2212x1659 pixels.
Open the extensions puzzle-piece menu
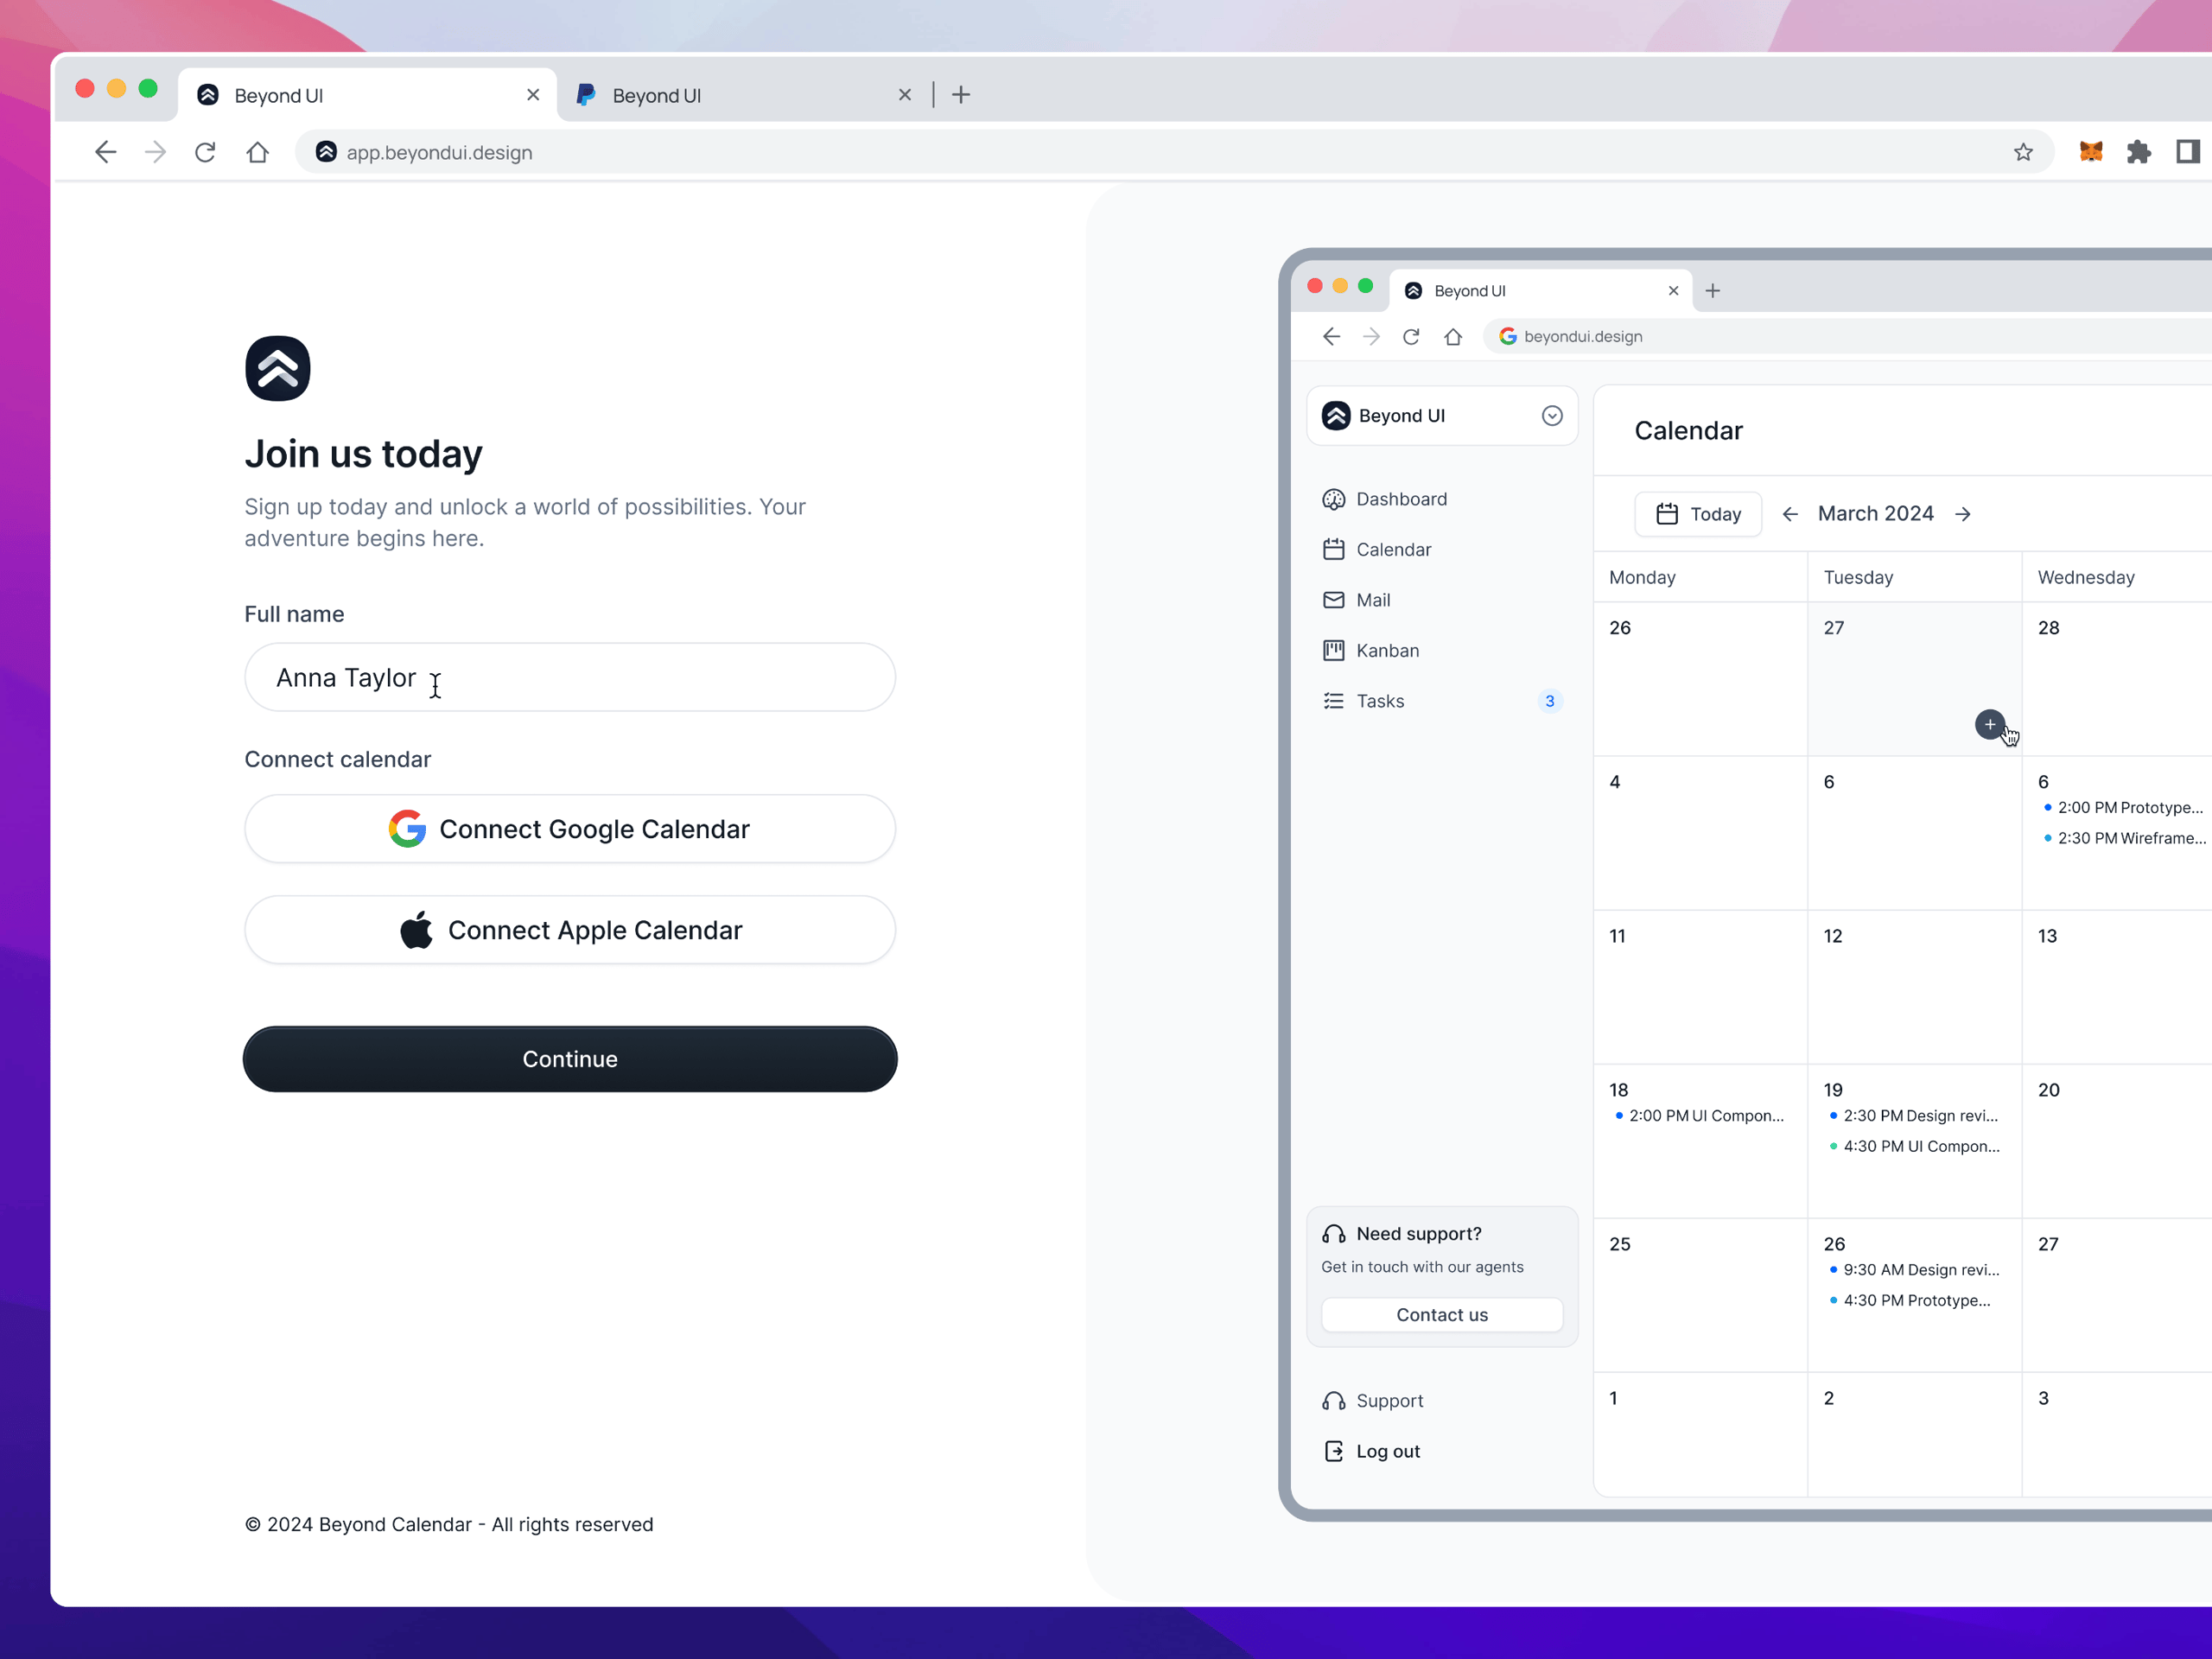click(2138, 152)
